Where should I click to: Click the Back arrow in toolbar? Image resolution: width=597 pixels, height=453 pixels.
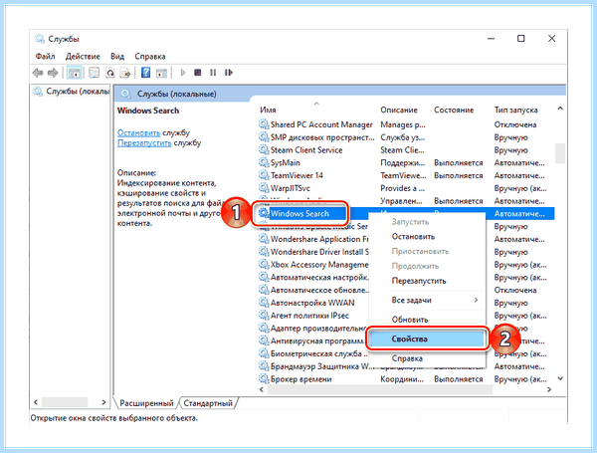[38, 73]
